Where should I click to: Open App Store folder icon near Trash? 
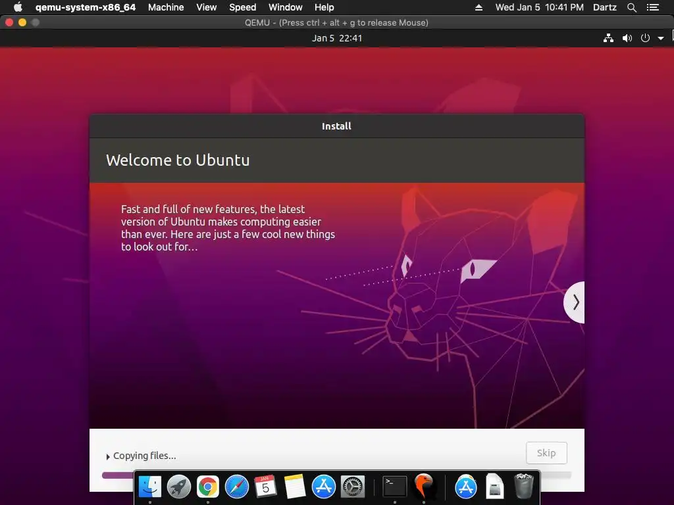click(465, 487)
